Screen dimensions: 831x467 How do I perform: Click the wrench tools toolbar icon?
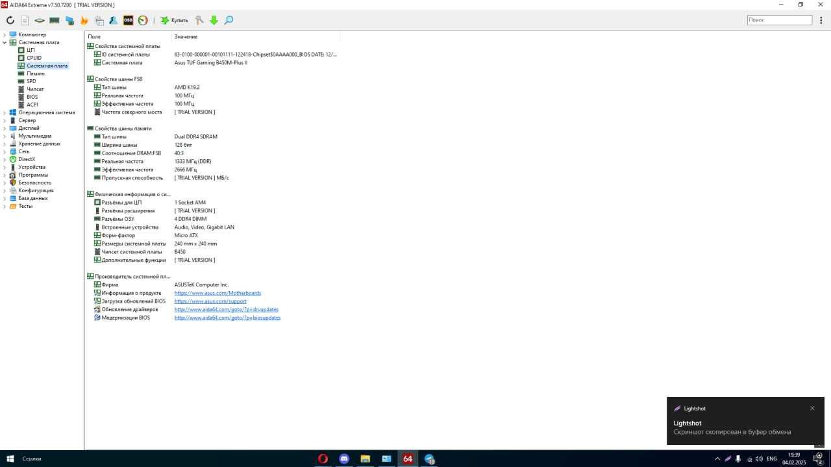click(199, 21)
